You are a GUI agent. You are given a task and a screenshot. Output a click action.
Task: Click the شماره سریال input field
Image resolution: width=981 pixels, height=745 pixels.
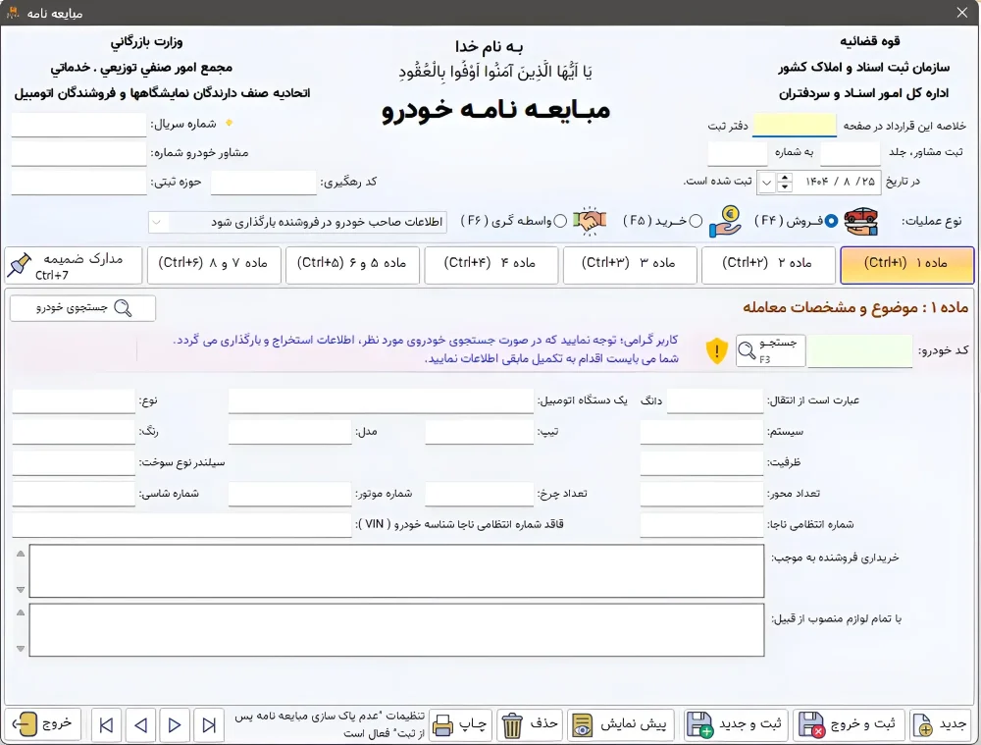(x=78, y=125)
